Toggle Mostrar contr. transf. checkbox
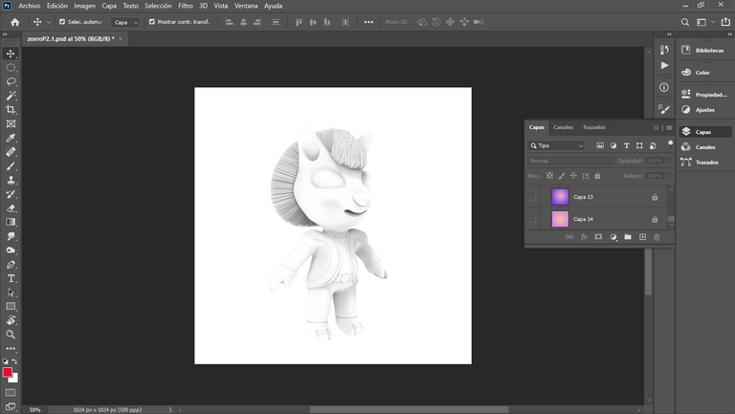The width and height of the screenshot is (735, 414). point(152,22)
